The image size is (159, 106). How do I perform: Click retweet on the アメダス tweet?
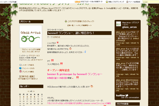coord(132,74)
